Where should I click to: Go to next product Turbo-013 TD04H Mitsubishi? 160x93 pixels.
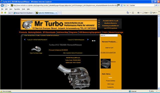coord(76,40)
